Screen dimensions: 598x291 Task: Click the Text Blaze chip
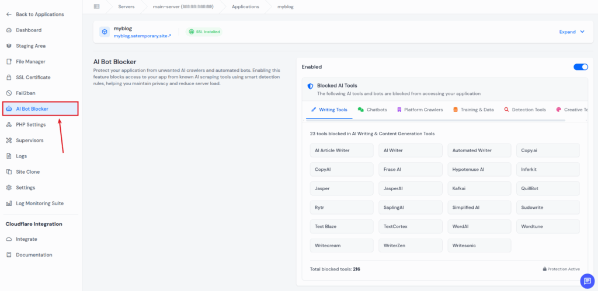[x=342, y=227]
